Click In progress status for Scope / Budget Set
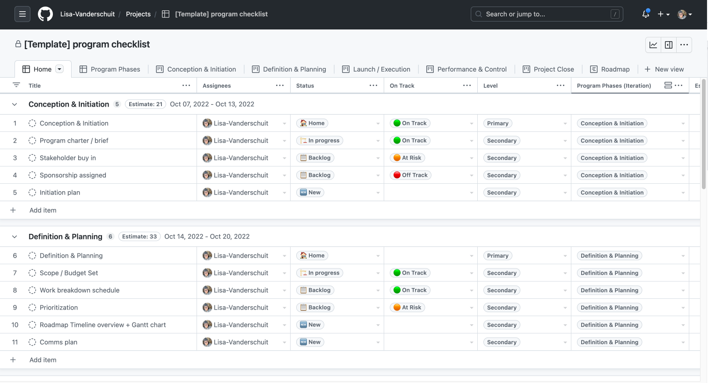Image resolution: width=708 pixels, height=383 pixels. (x=320, y=273)
